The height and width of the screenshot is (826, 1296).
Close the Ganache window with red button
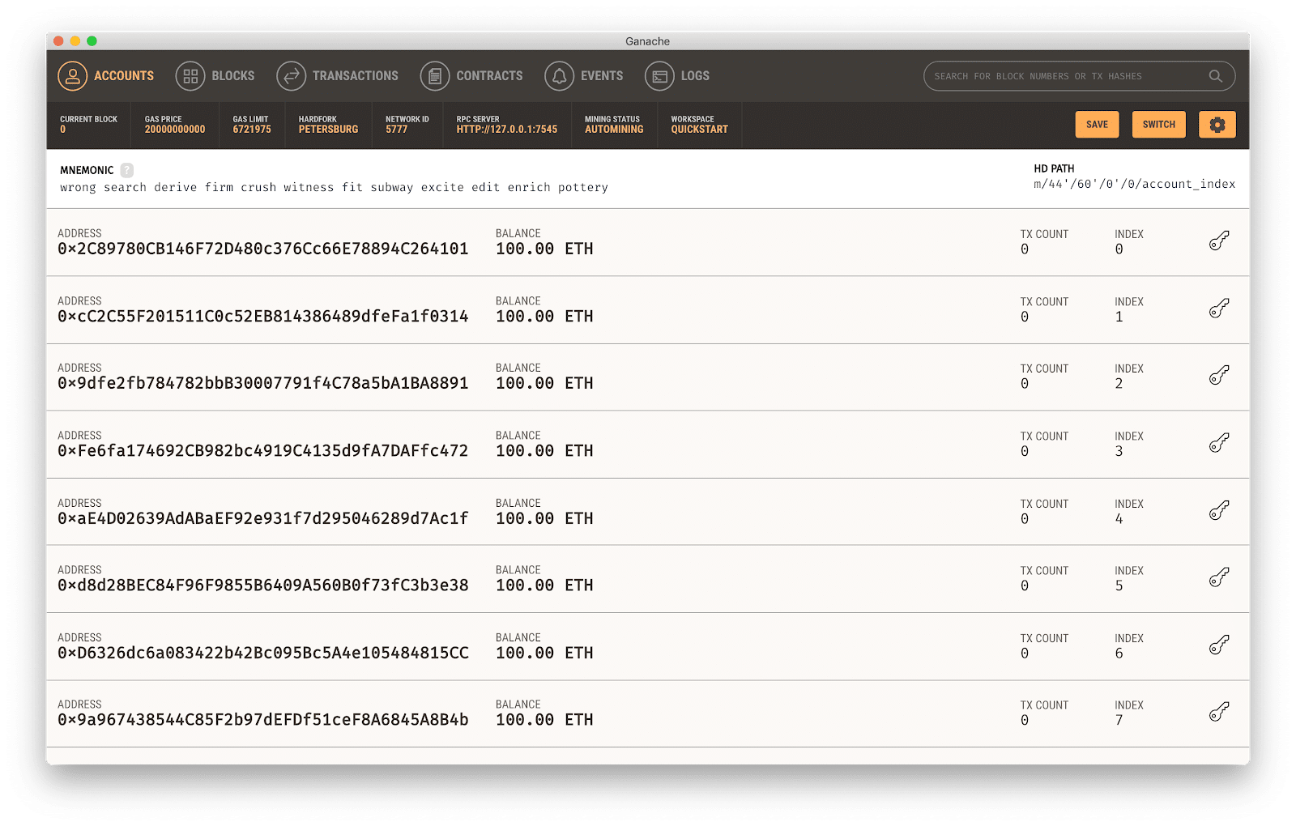58,41
